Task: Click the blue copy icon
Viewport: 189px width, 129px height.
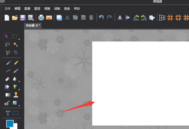Action: coord(59,18)
